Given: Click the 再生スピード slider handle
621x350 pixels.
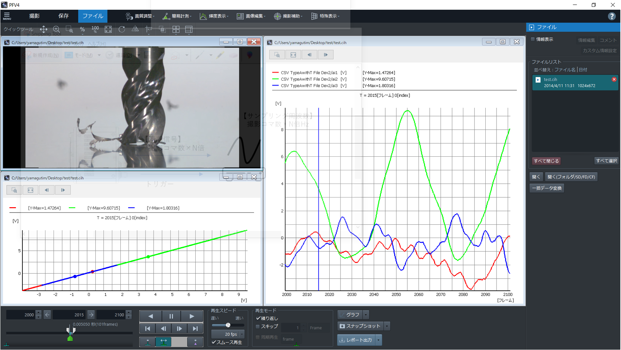Looking at the screenshot, I should (x=228, y=325).
